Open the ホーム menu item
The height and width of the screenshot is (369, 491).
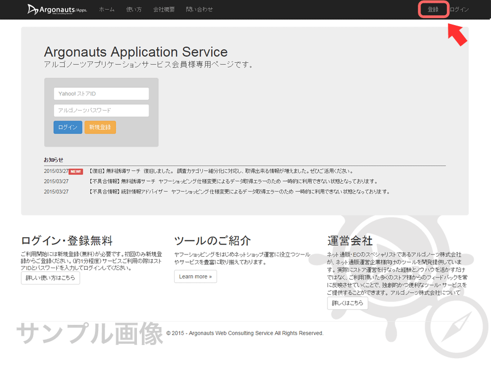click(107, 9)
